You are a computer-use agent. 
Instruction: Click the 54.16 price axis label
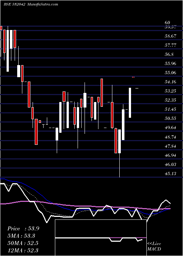(x=171, y=82)
